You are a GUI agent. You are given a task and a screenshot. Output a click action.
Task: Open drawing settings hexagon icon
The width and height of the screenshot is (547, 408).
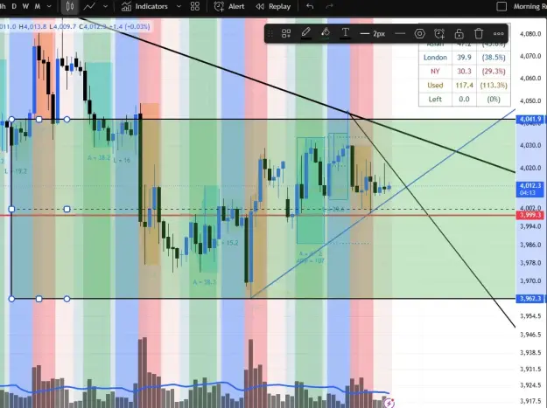coord(420,34)
